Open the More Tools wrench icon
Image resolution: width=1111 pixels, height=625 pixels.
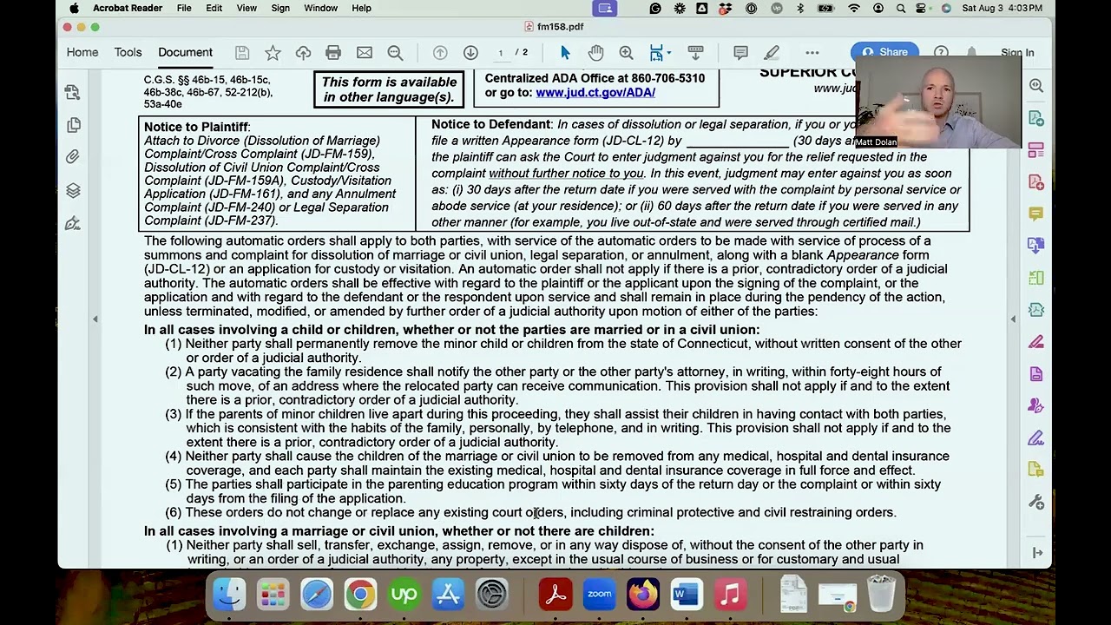coord(1035,502)
